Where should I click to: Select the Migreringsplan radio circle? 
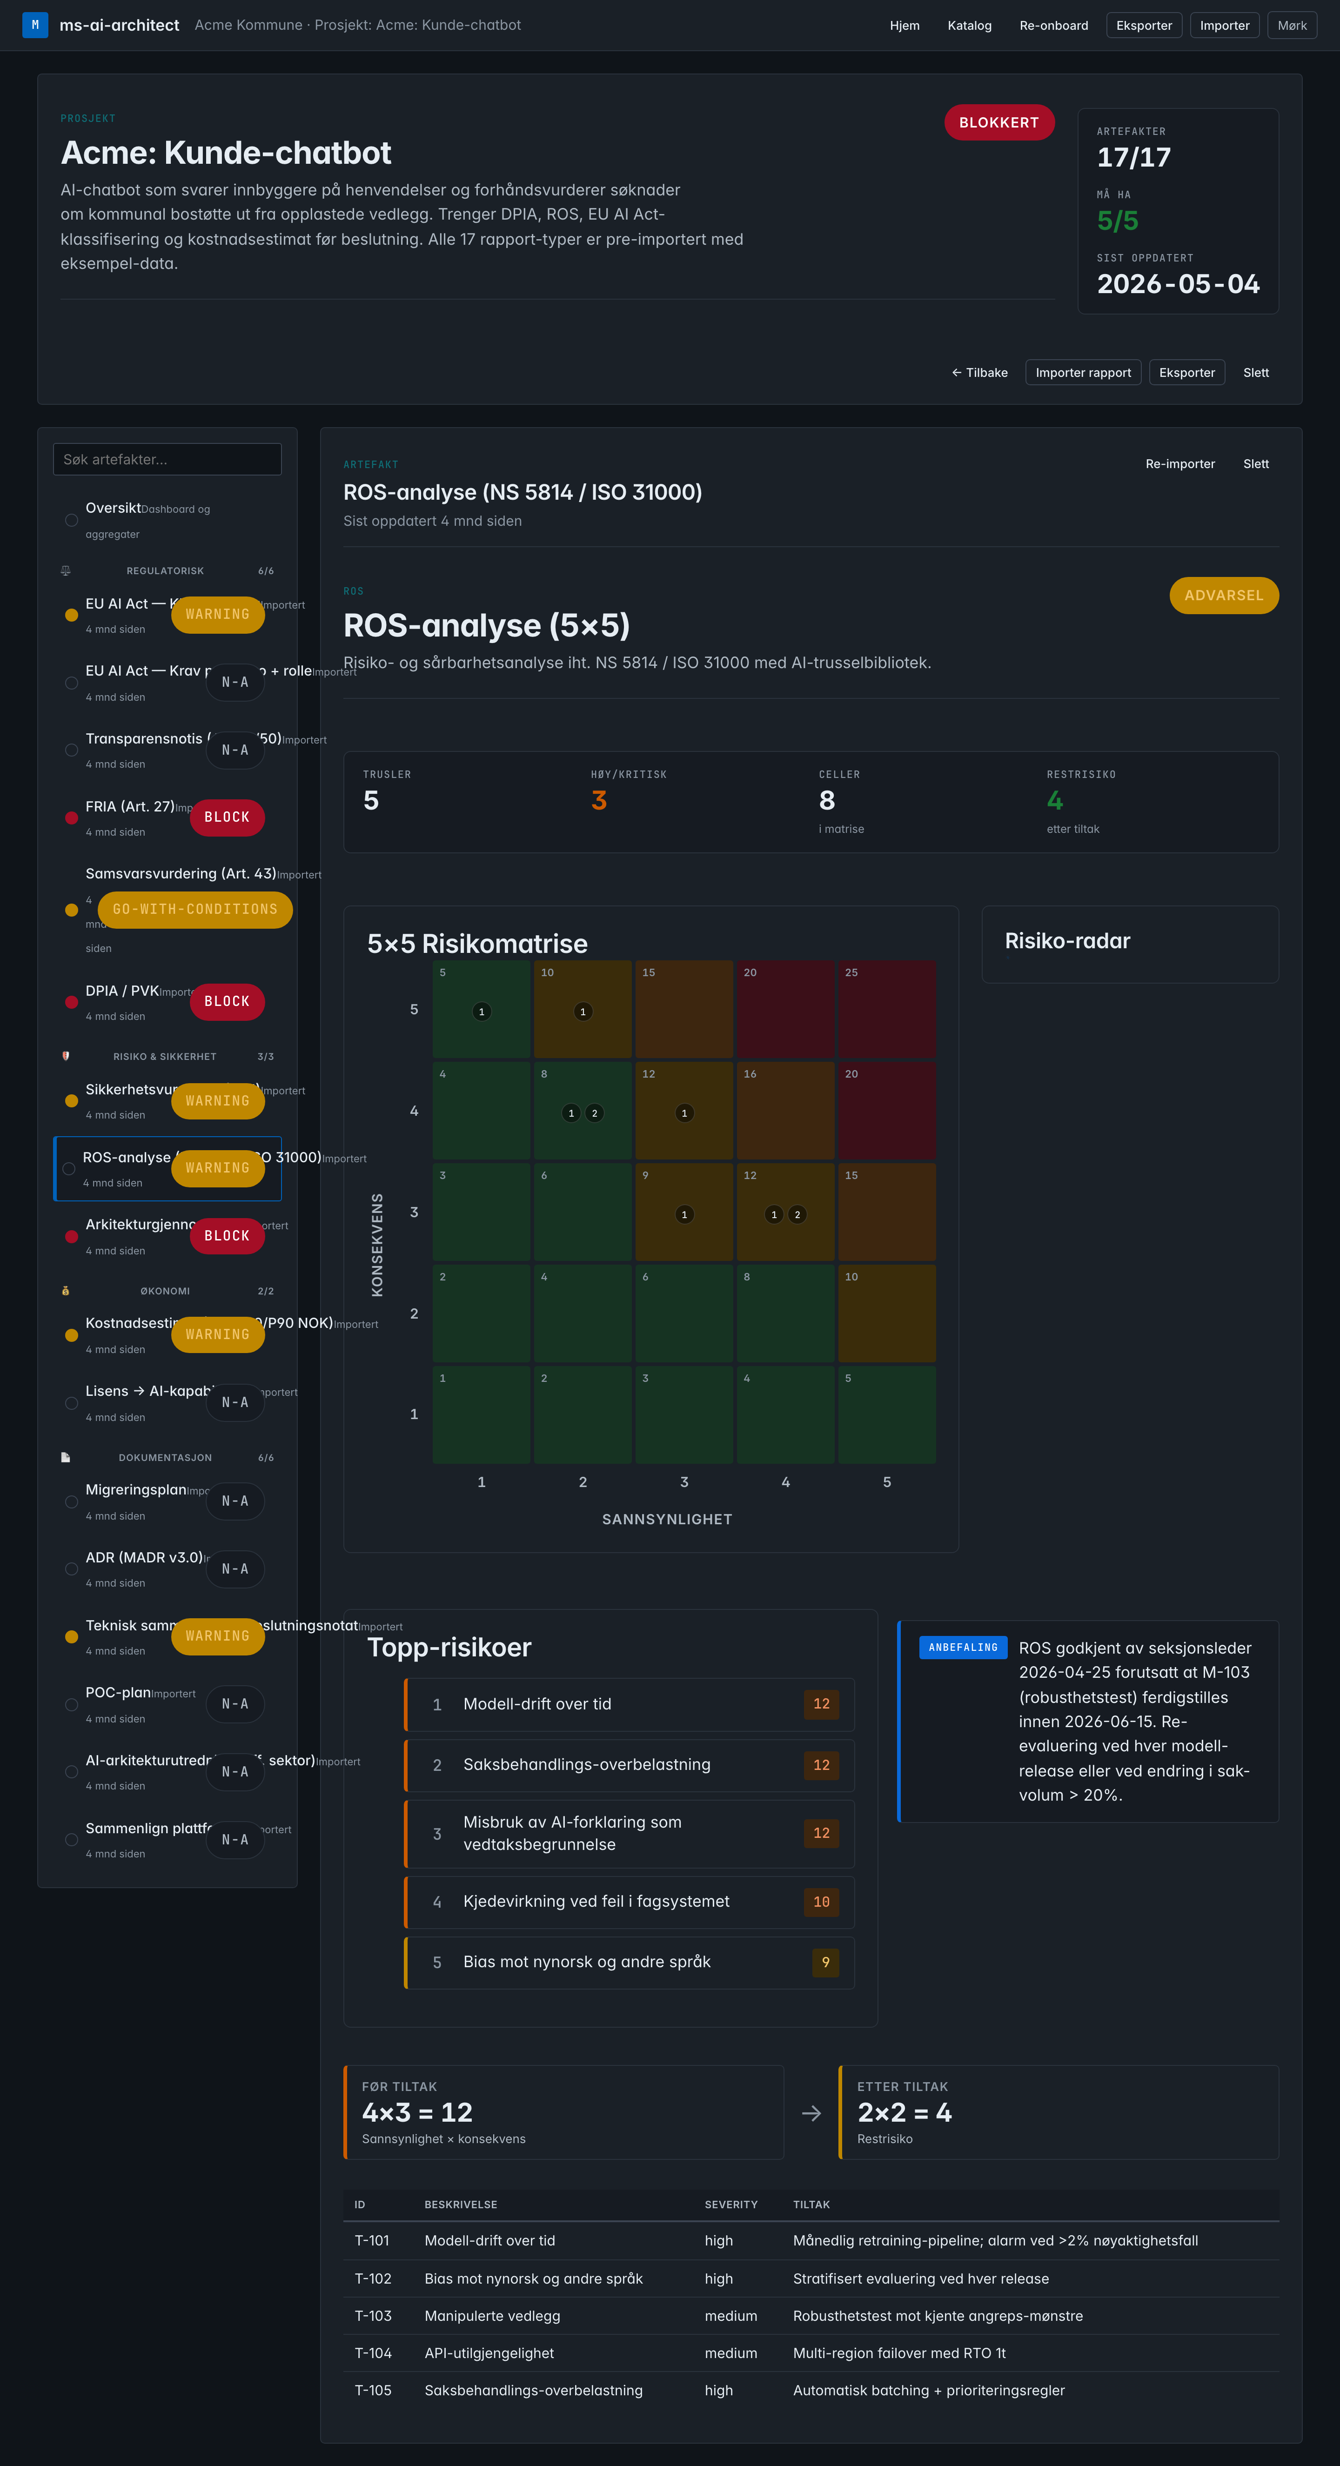[x=72, y=1501]
